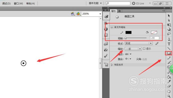Select the Subselection tool

click(x=169, y=20)
